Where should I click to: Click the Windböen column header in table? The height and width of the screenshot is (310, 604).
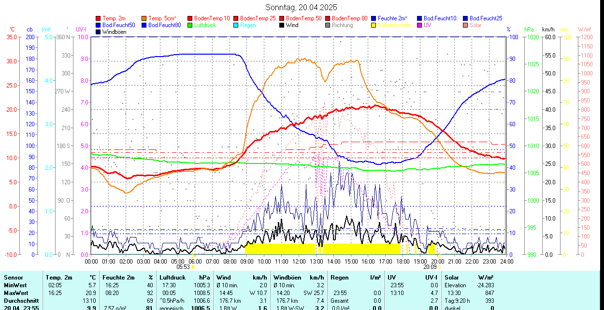[288, 278]
